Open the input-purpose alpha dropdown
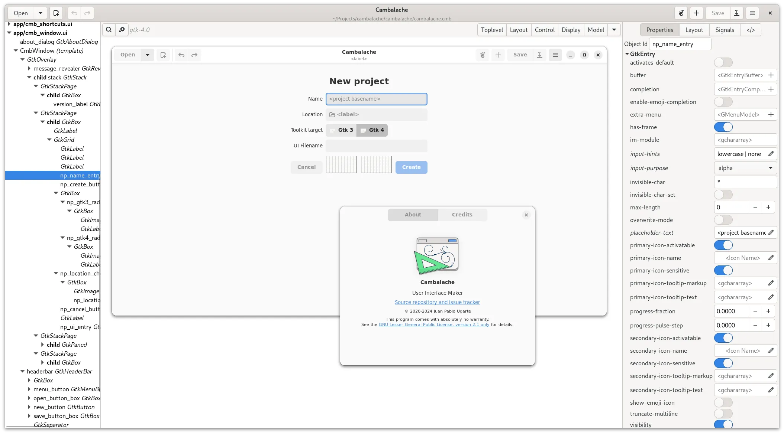784x434 pixels. pos(745,168)
